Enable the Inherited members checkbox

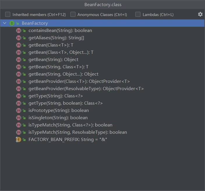[8, 14]
